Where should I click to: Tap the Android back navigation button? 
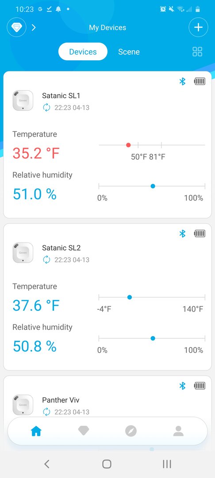[x=46, y=464]
